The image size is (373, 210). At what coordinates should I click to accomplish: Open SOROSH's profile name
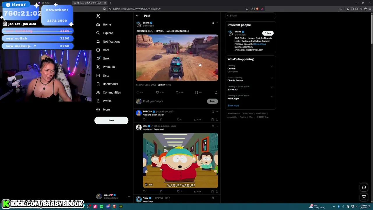147,111
